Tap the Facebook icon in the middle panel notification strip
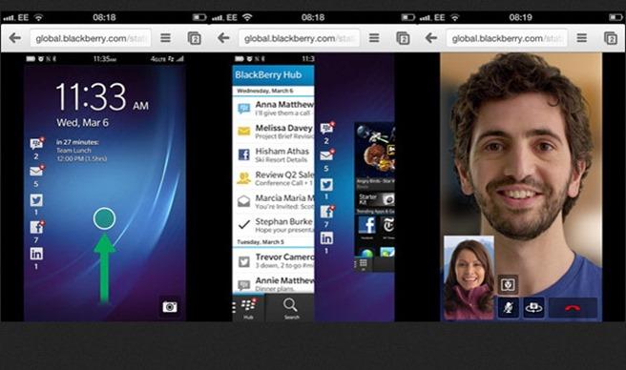Image resolution: width=626 pixels, height=370 pixels. click(327, 212)
